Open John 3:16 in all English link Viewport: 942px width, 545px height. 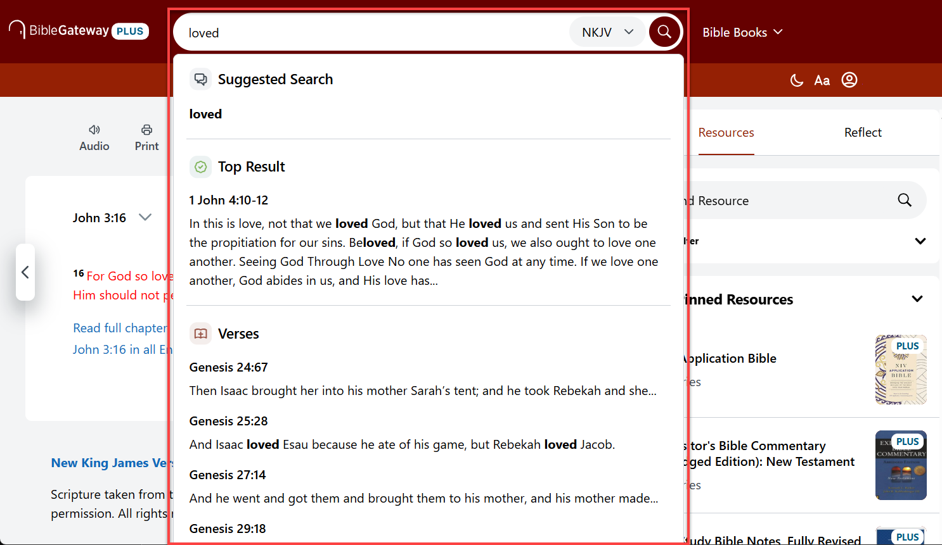click(x=122, y=349)
